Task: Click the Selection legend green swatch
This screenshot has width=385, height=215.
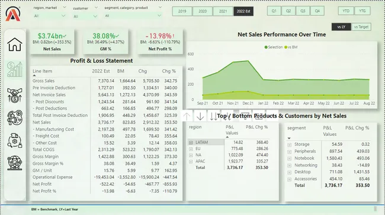Action: (266, 47)
